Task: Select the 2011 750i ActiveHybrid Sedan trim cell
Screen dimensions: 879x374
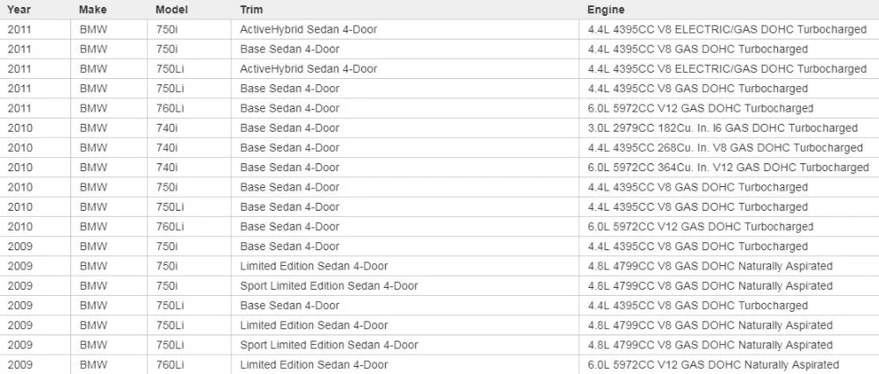Action: [405, 30]
